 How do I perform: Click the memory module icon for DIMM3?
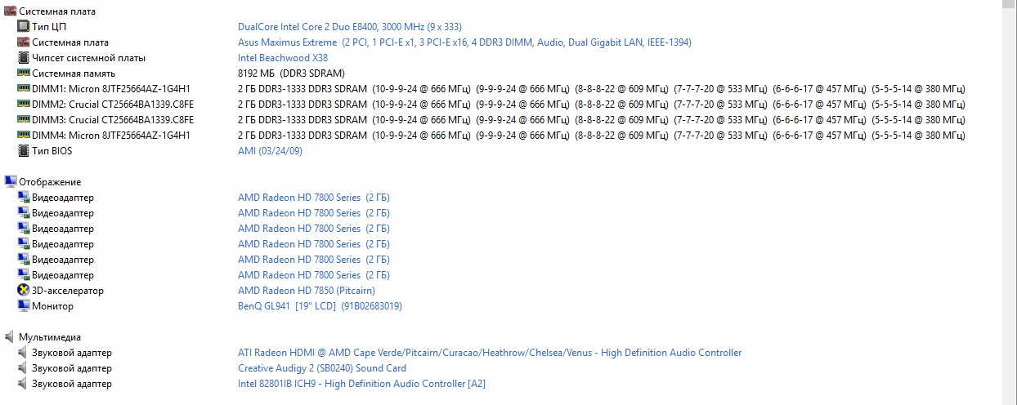tap(23, 120)
